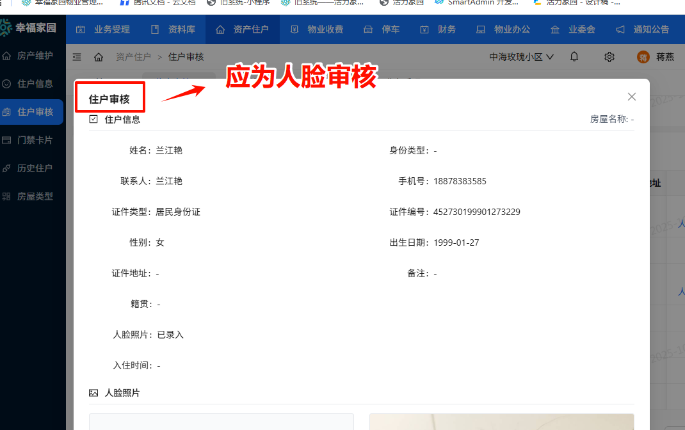This screenshot has height=430, width=685.
Task: Click the notification bell icon
Action: (x=574, y=56)
